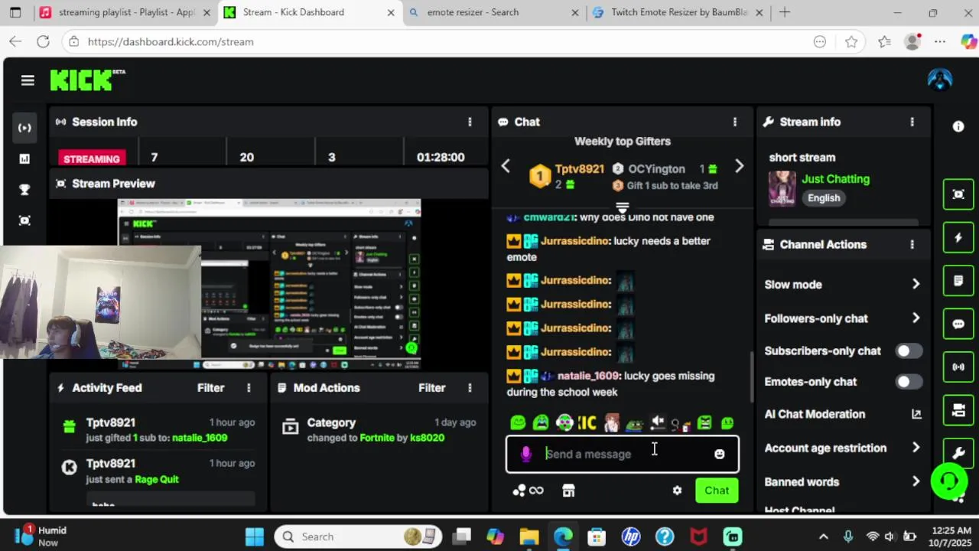This screenshot has height=551, width=979.
Task: Open Windows Start menu
Action: coord(255,536)
